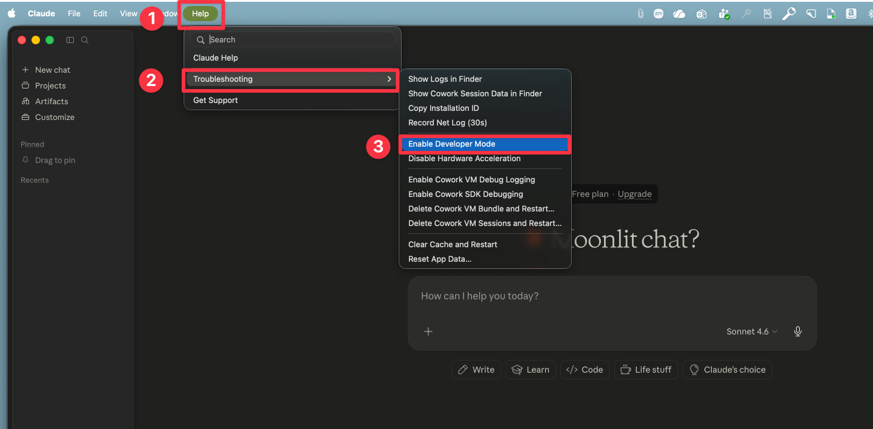Click the Zoom icon in the menu bar
Screen dimensions: 873x429
tap(659, 13)
